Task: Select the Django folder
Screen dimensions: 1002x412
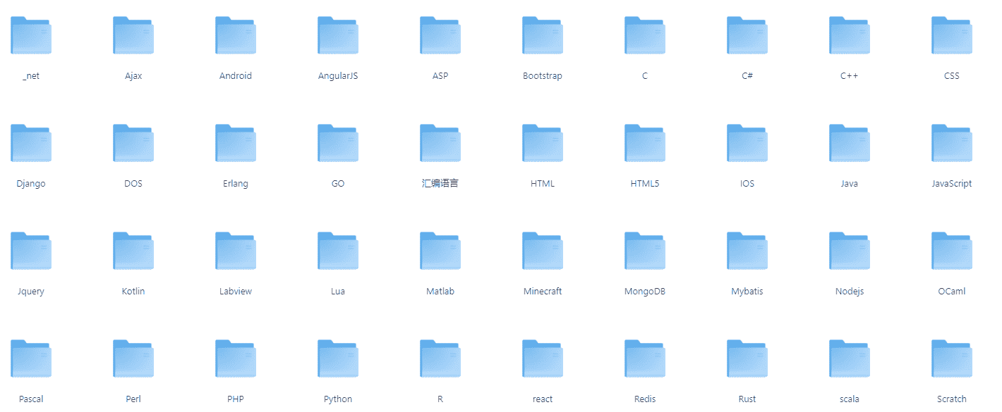Action: click(31, 144)
